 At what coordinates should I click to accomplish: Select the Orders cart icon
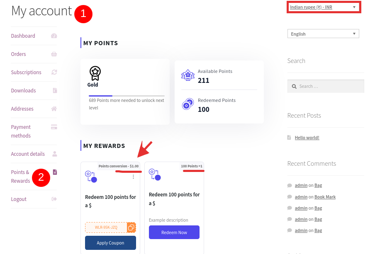(54, 54)
